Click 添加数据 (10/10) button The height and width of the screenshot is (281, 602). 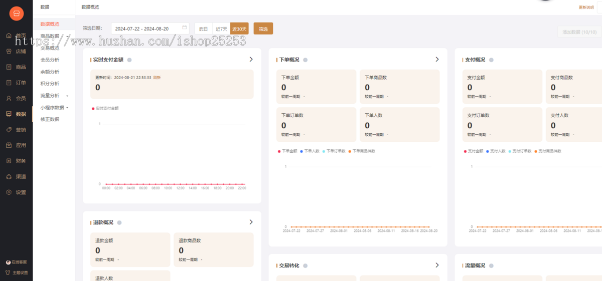(x=579, y=32)
